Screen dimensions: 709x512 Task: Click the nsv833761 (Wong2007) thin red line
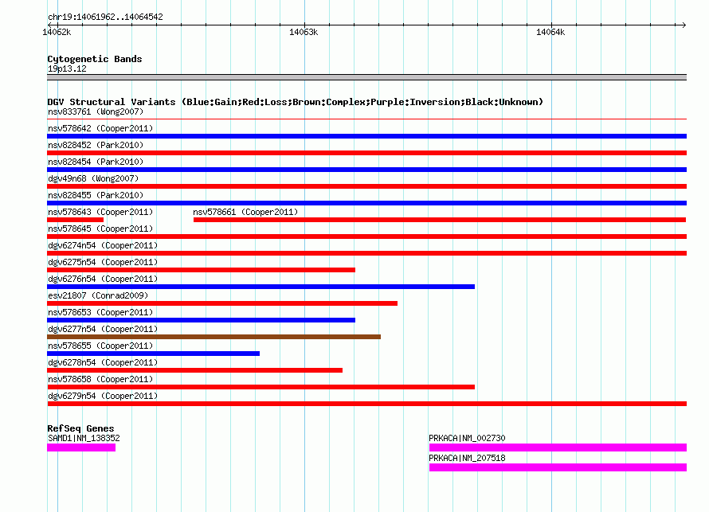pos(366,119)
